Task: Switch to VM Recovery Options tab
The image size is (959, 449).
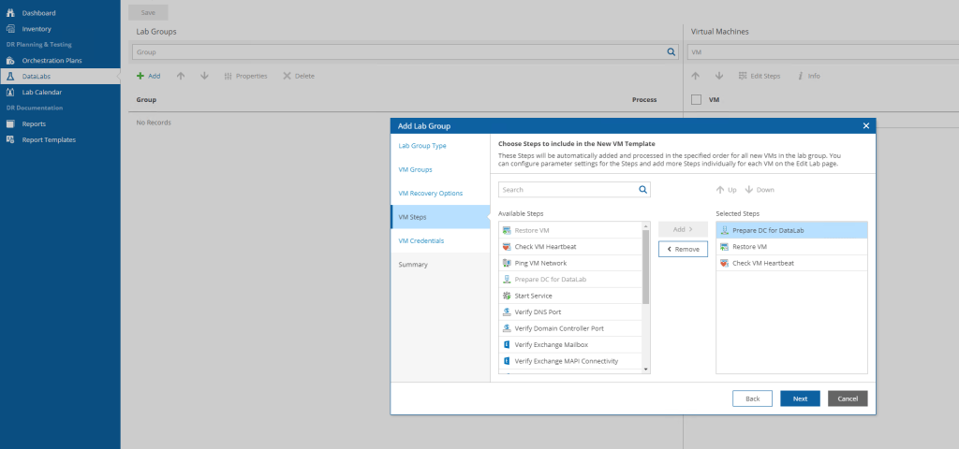Action: [x=430, y=193]
